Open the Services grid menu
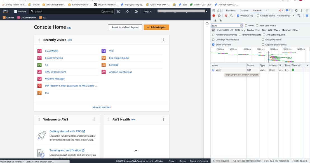This screenshot has height=163, width=310. pos(20,11)
